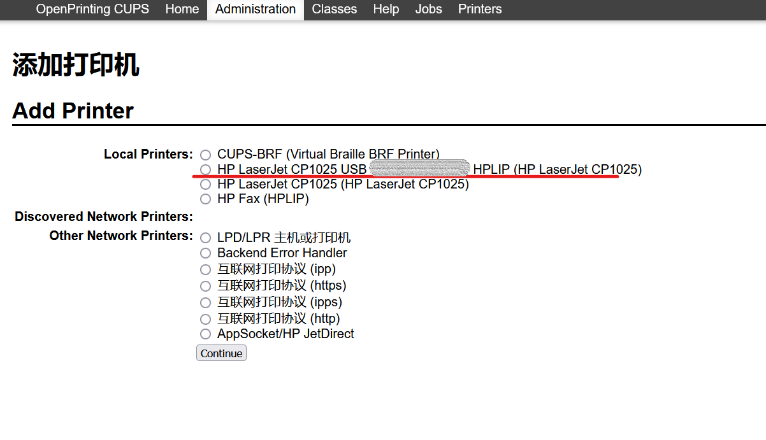
Task: Select the 互联网打印协议 (https) radio button
Action: [205, 286]
